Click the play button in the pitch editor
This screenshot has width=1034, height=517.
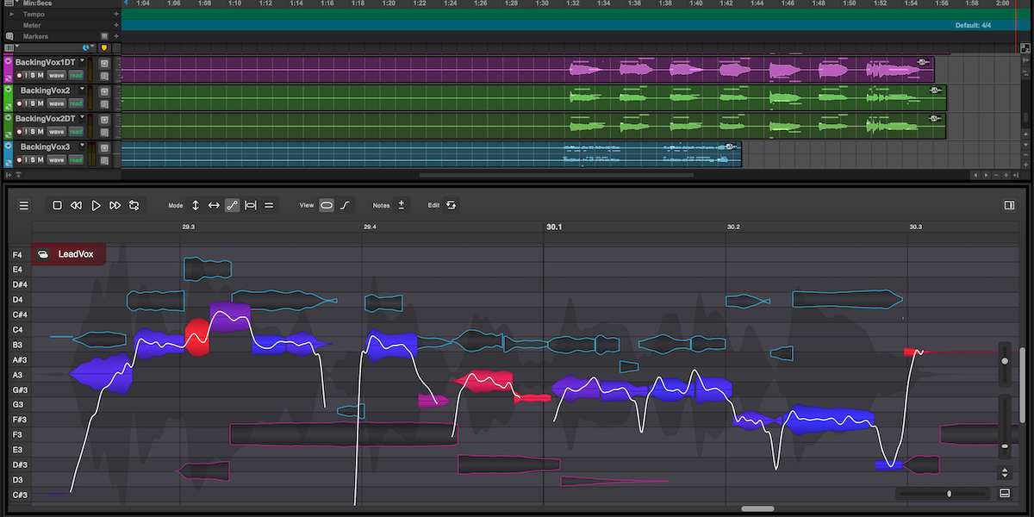point(96,206)
